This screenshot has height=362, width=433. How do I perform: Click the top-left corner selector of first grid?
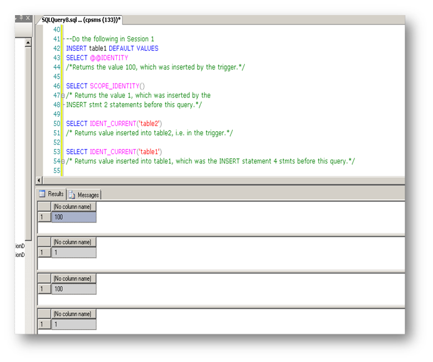click(x=44, y=207)
